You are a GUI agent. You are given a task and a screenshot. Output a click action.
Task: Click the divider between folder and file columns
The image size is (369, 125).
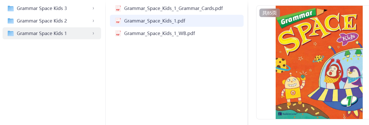(x=105, y=63)
